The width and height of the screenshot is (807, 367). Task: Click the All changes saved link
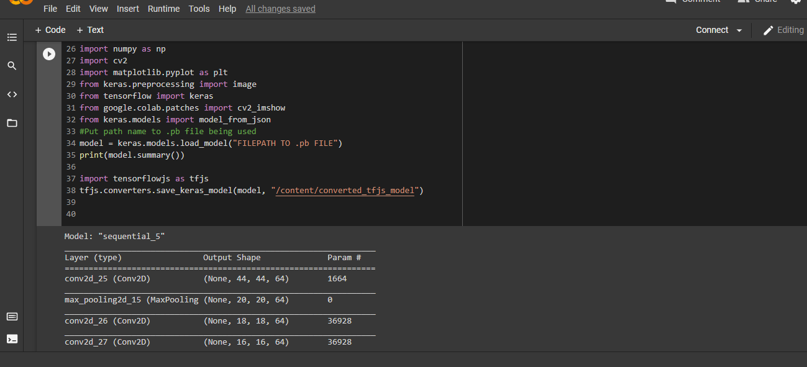click(x=280, y=9)
